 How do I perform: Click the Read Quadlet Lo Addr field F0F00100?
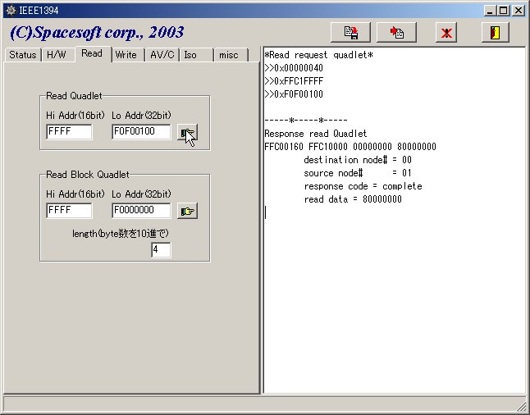click(141, 132)
